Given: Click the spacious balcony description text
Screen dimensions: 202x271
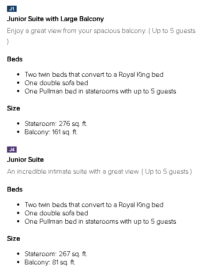Looking at the screenshot, I should [101, 36].
